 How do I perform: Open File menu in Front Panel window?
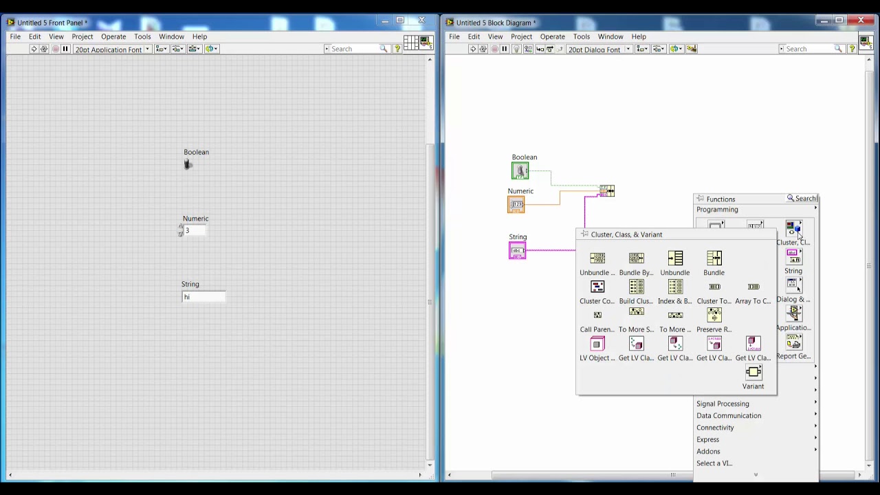(15, 36)
